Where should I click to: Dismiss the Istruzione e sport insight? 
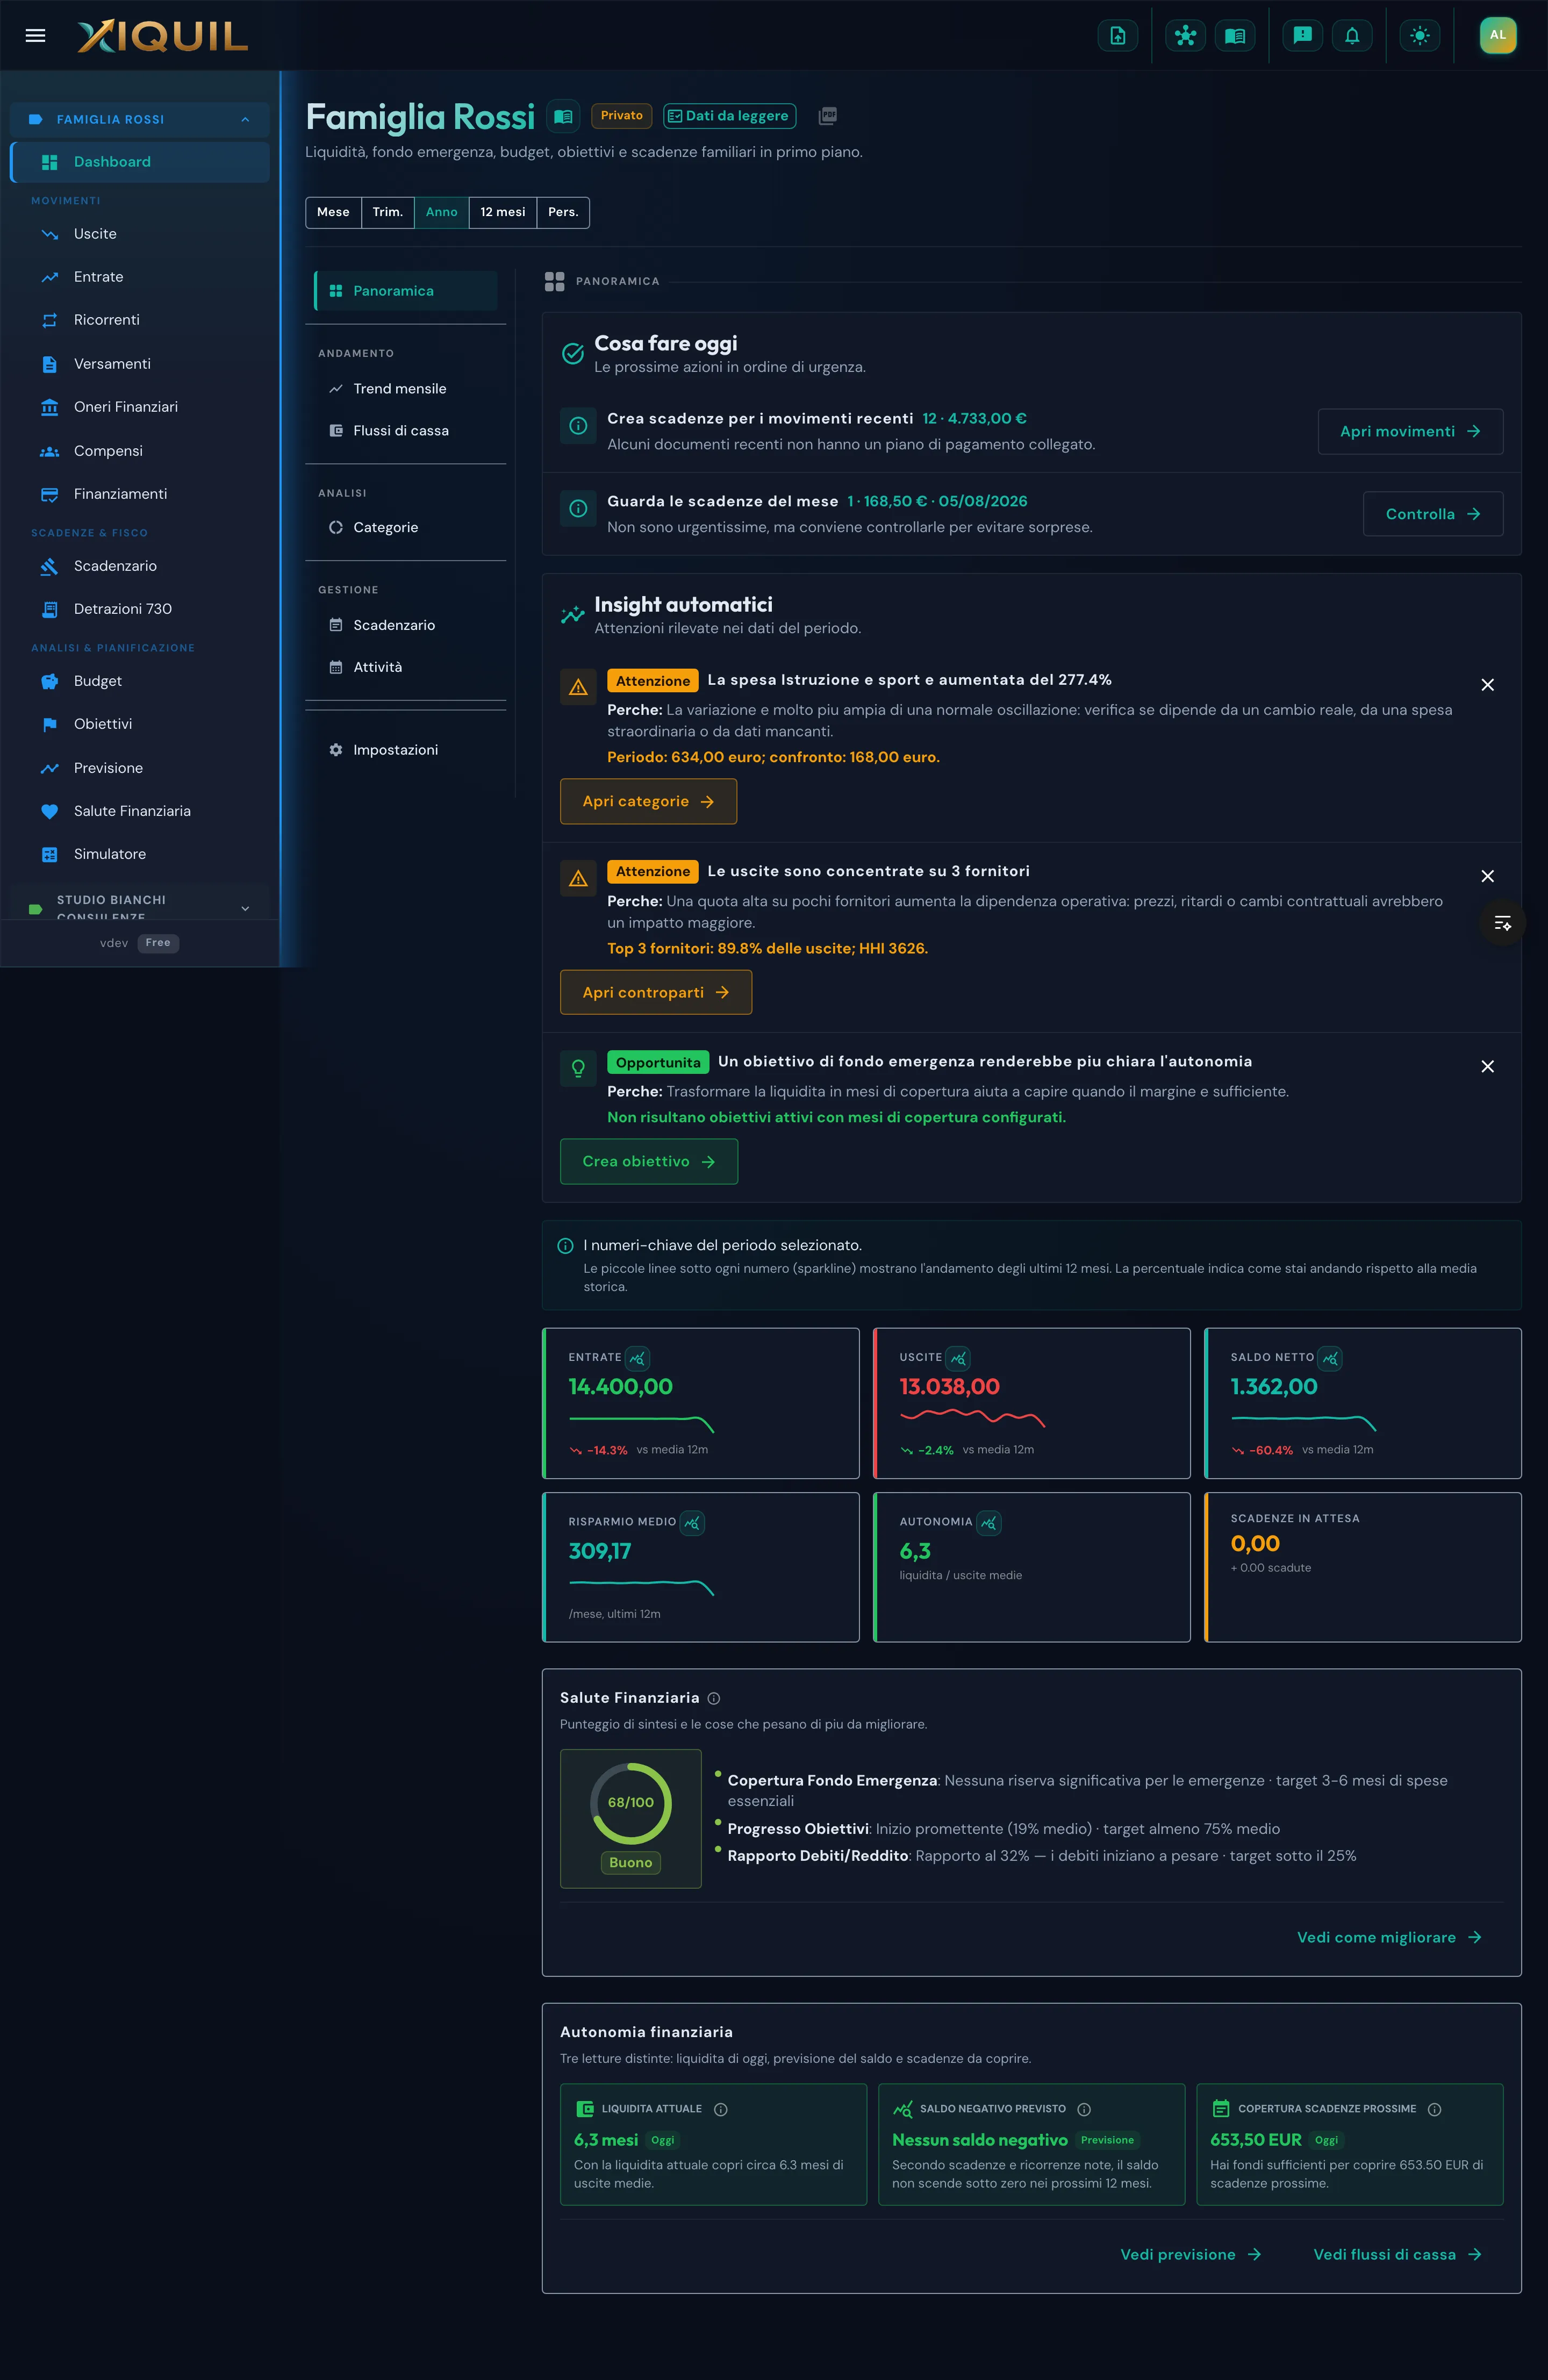1487,685
